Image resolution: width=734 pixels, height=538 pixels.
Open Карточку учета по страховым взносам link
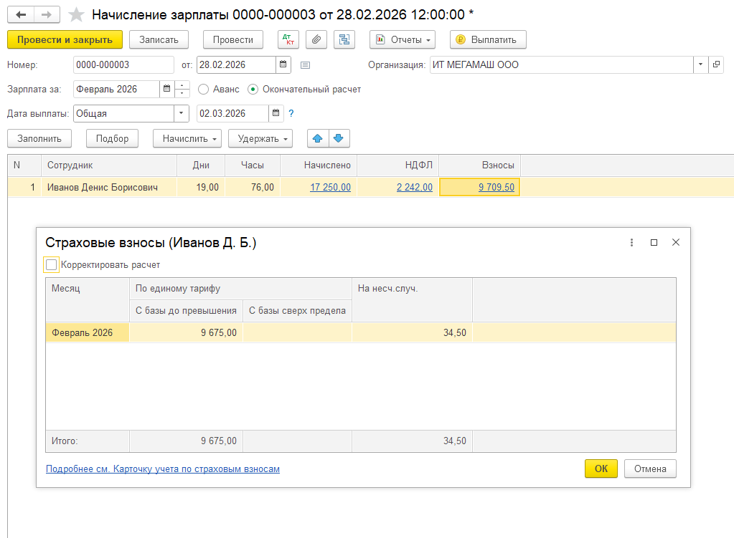pyautogui.click(x=162, y=469)
